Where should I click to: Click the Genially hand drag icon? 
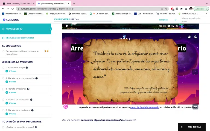pyautogui.click(x=189, y=37)
